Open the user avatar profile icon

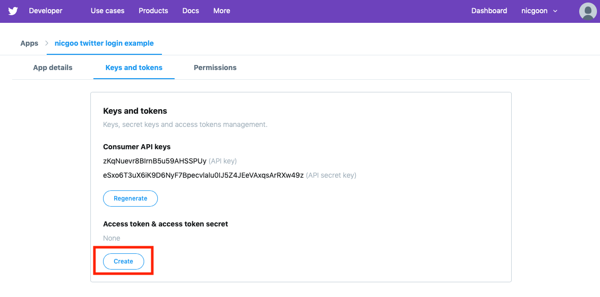[x=588, y=11]
